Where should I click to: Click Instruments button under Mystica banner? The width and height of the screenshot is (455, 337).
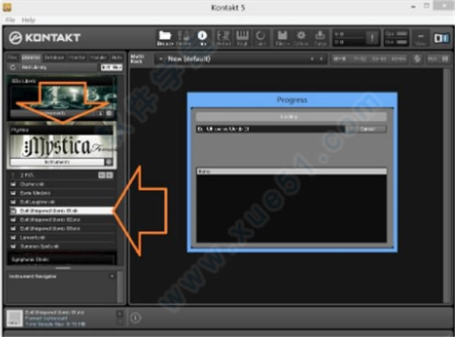click(57, 162)
